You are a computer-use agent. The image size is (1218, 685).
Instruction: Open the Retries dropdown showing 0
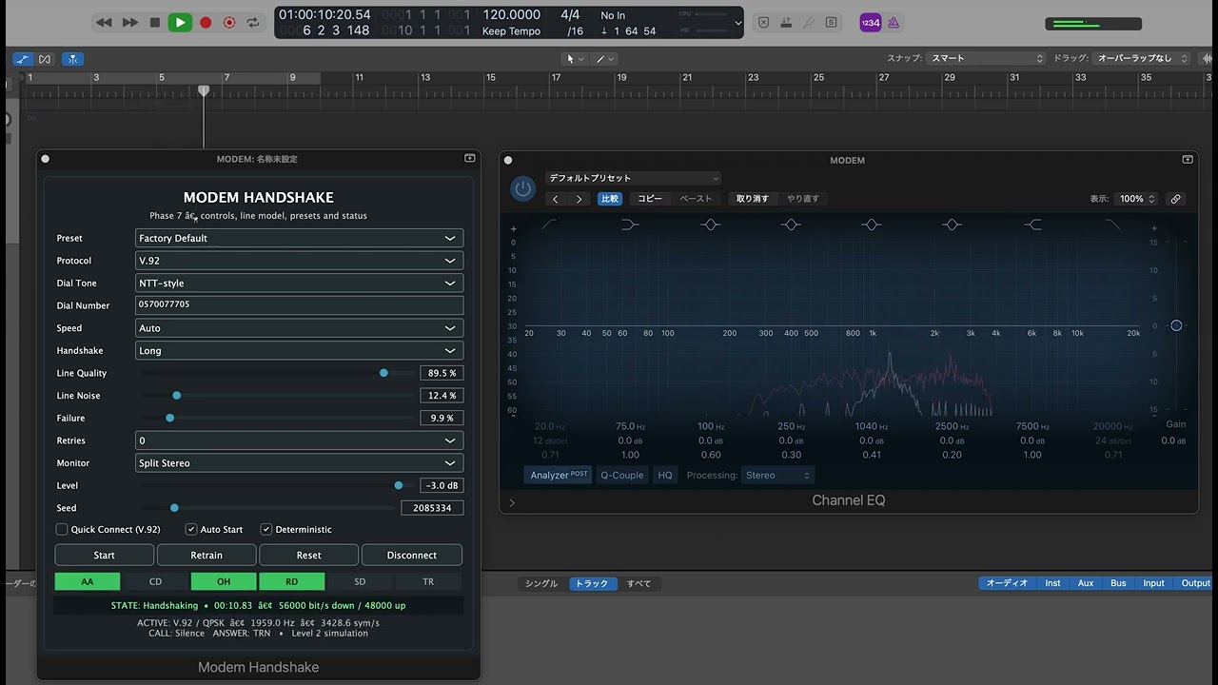pyautogui.click(x=299, y=440)
